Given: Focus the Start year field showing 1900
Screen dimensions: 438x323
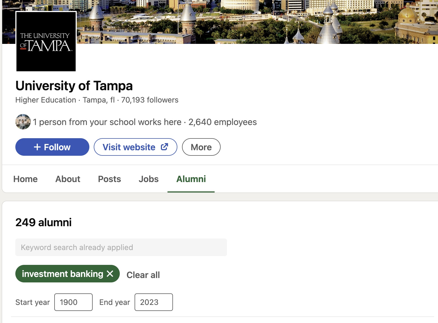Looking at the screenshot, I should (73, 302).
